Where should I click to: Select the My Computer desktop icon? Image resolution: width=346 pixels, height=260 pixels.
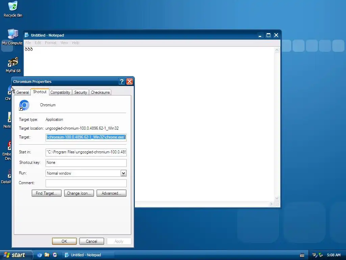(13, 37)
